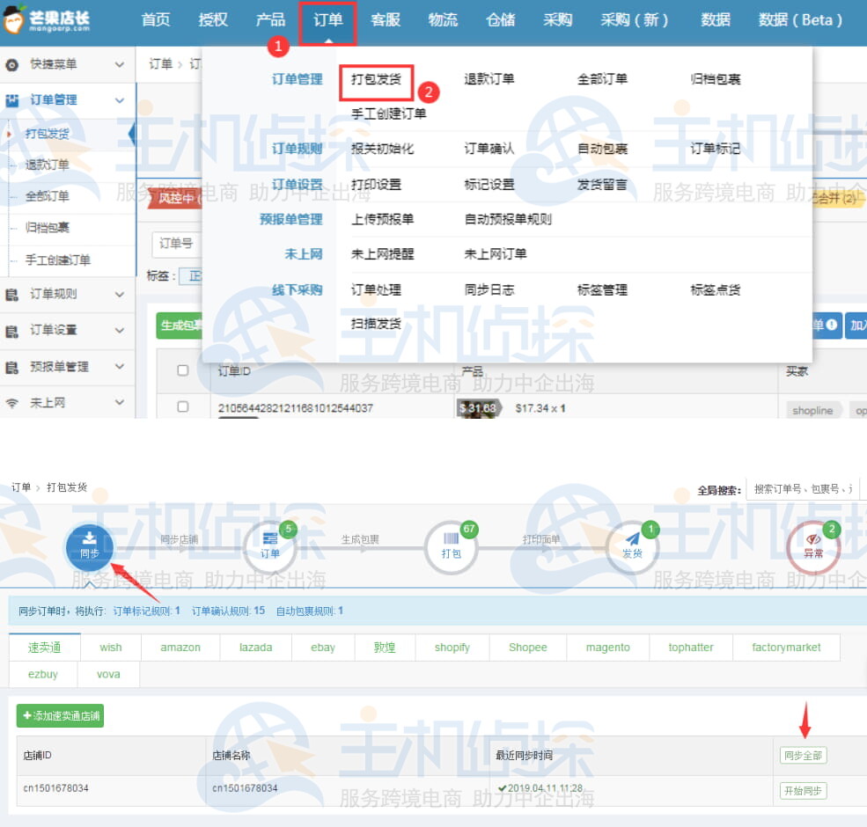Check the box for order 2105644282121
This screenshot has width=867, height=827.
[183, 406]
